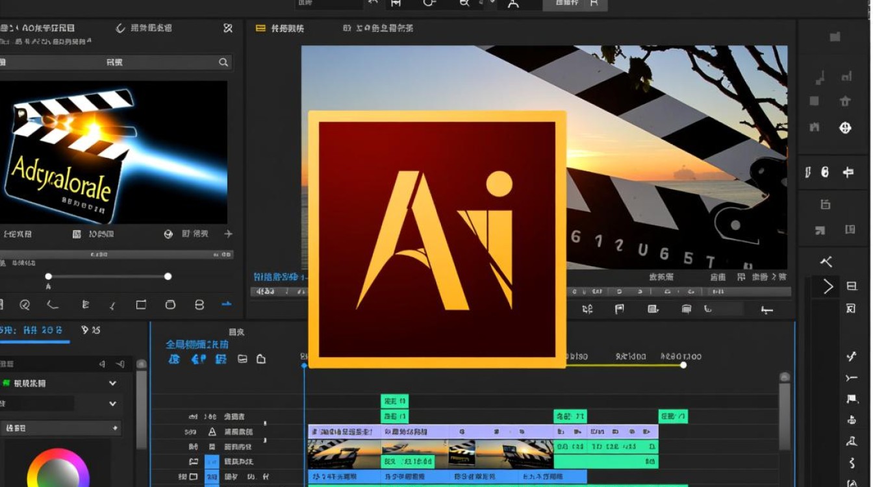
Task: Click the large Ai logo overlay
Action: (436, 239)
